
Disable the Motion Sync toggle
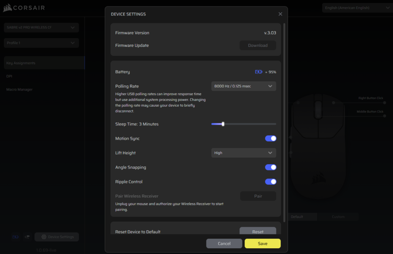[271, 139]
